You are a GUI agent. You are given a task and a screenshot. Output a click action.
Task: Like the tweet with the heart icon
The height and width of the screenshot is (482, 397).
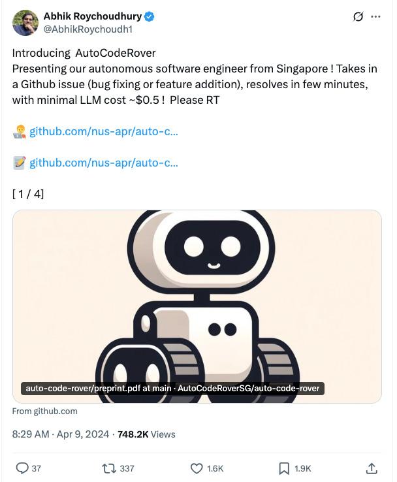197,468
